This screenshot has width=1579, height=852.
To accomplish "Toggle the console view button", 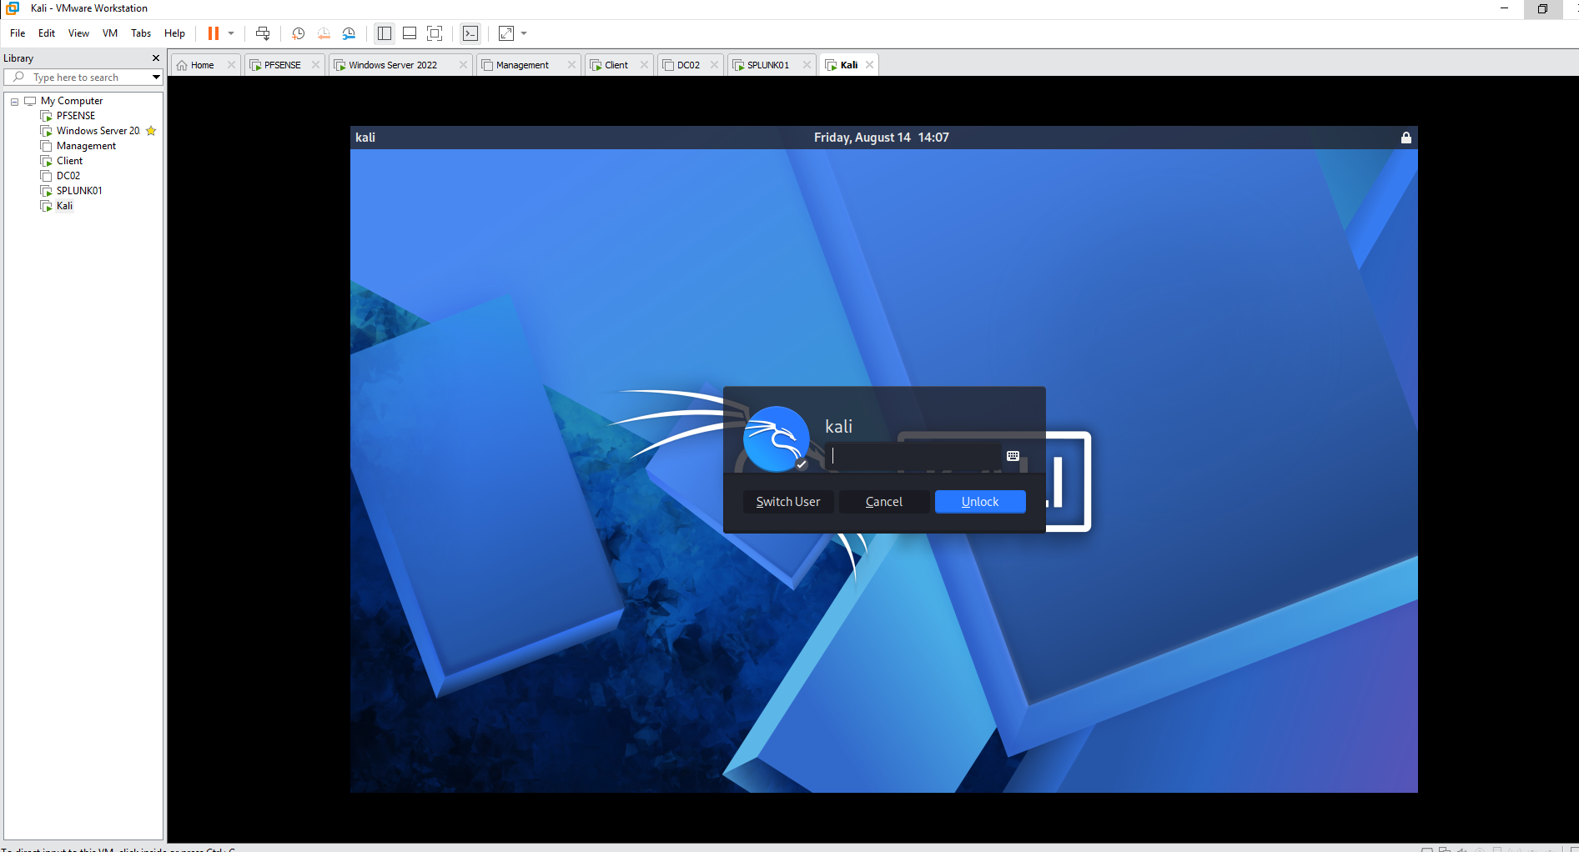I will point(470,33).
